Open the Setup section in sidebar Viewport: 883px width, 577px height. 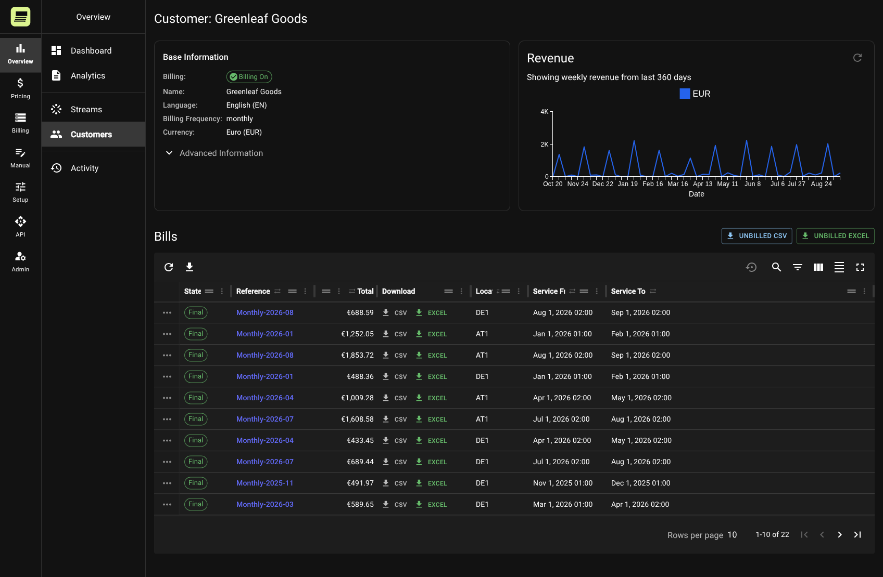click(x=20, y=192)
